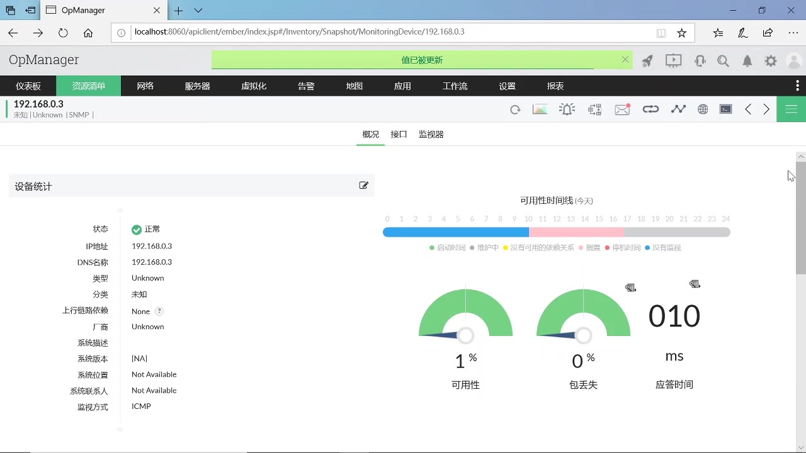The image size is (806, 453).
Task: Open the 网络 menu
Action: (145, 86)
